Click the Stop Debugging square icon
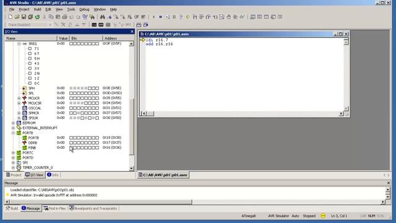396x223 pixels. click(x=160, y=17)
